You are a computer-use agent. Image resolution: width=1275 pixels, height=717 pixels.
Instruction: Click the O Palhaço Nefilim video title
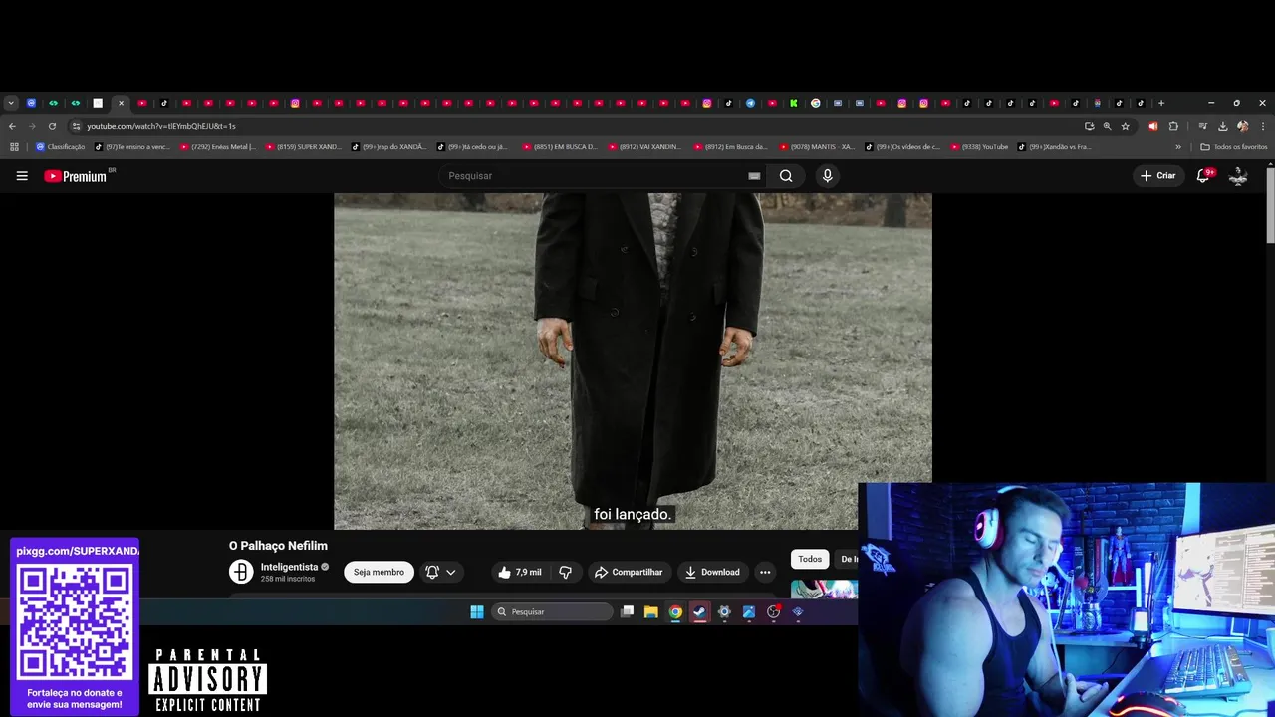click(278, 546)
